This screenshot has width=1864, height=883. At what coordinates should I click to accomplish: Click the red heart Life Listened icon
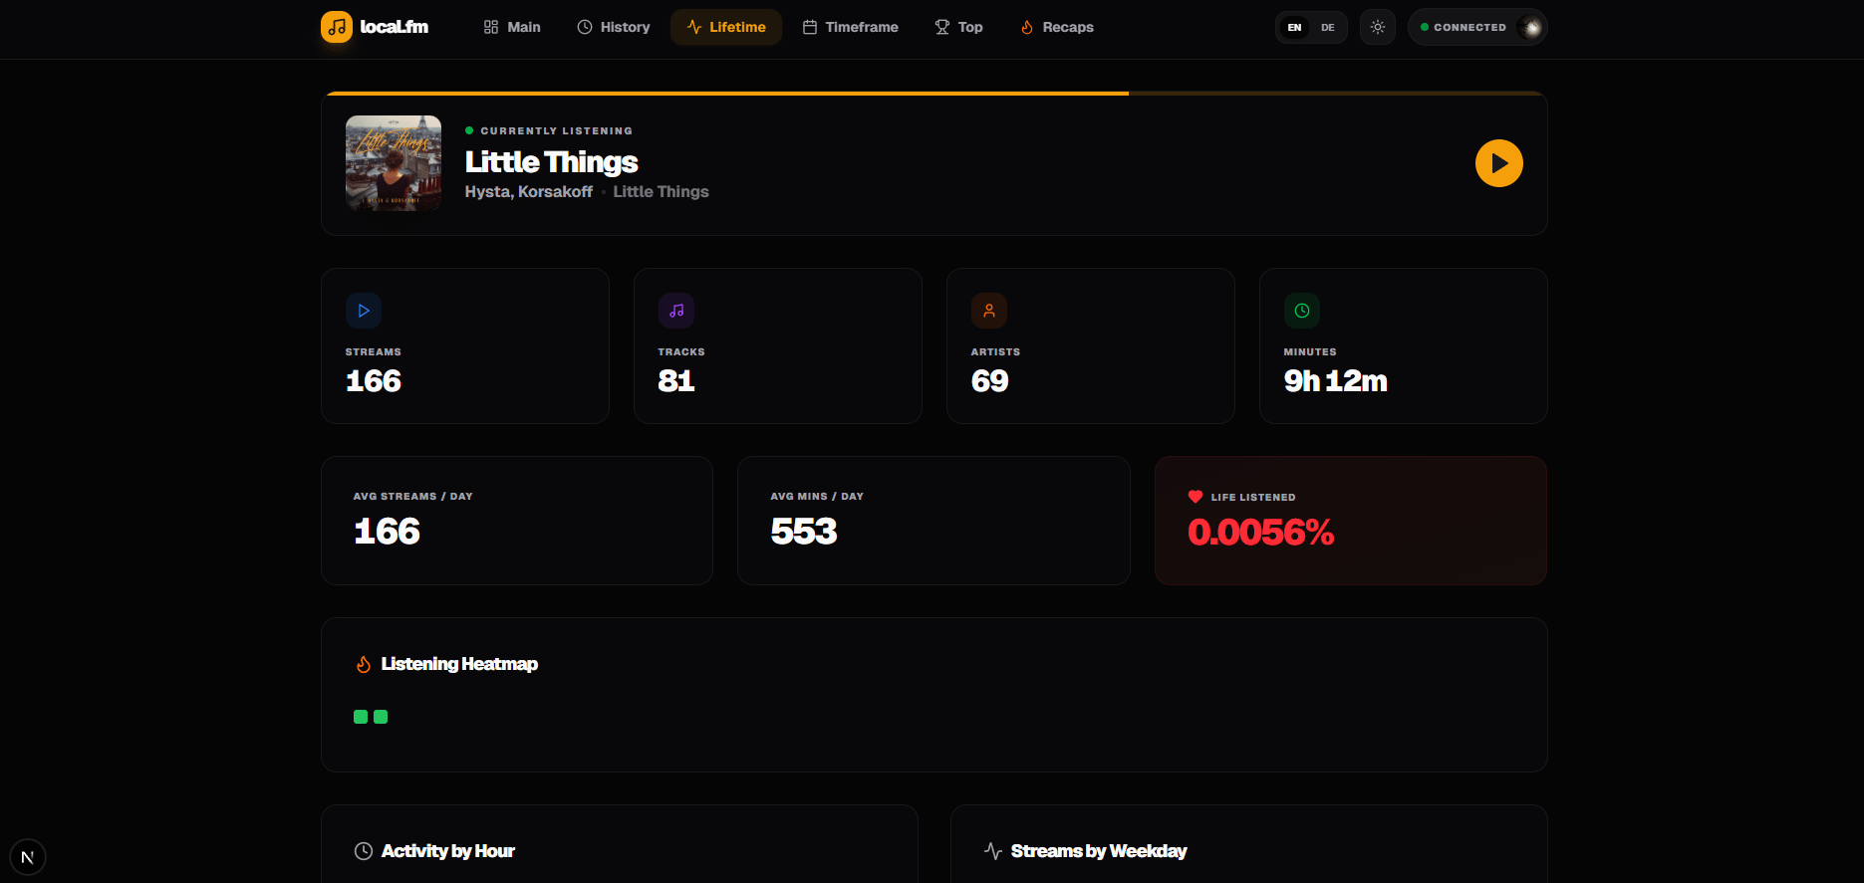1196,497
